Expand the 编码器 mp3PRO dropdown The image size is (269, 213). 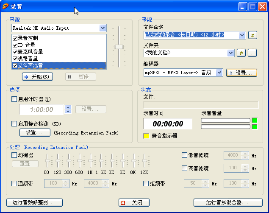219,73
